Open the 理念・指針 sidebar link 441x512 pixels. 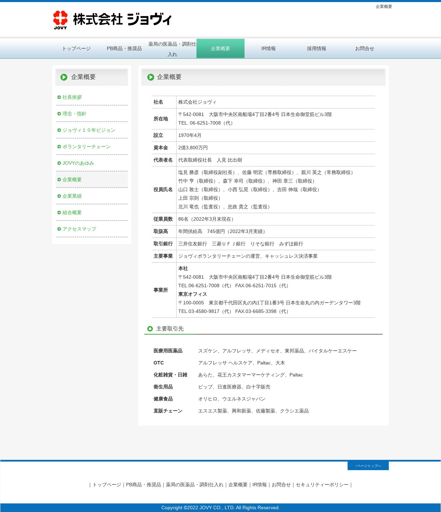pyautogui.click(x=75, y=114)
